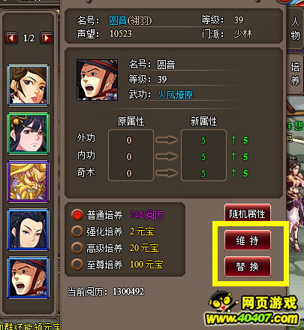Switch to the 培养 tab

295,74
